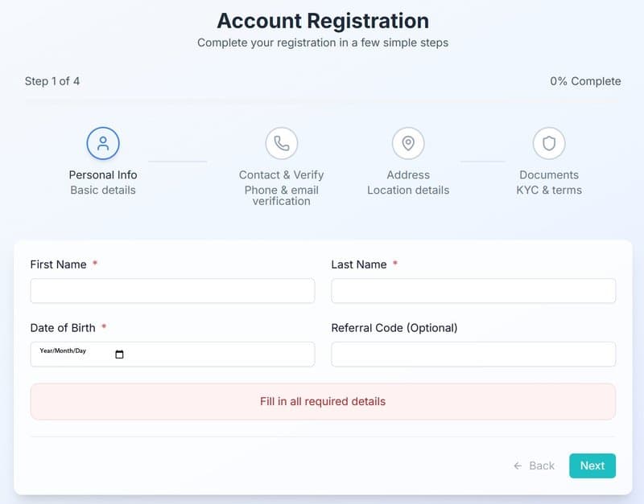Click the left arrow beside Back
The image size is (644, 504).
click(518, 466)
